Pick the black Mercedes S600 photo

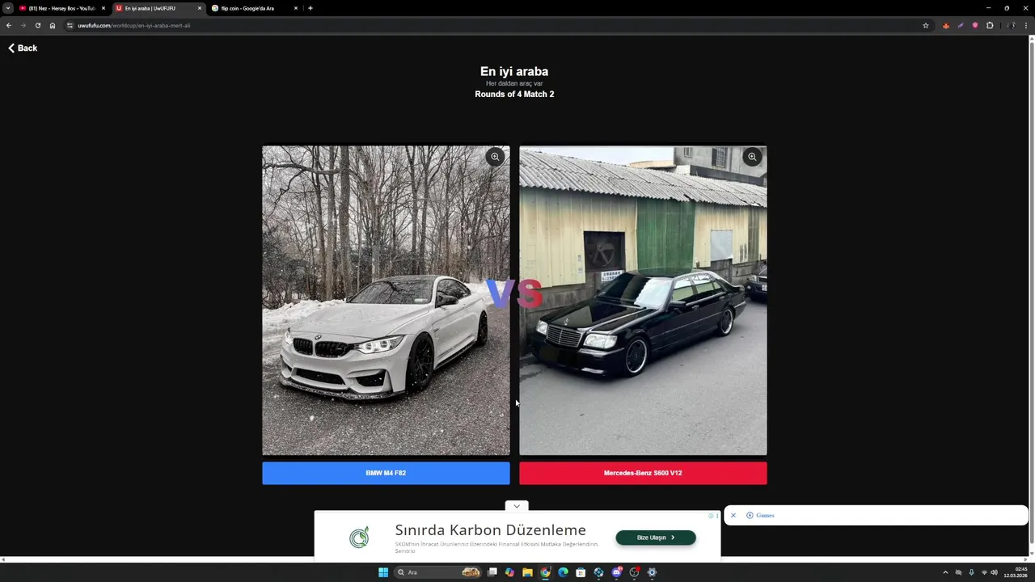[x=643, y=300]
